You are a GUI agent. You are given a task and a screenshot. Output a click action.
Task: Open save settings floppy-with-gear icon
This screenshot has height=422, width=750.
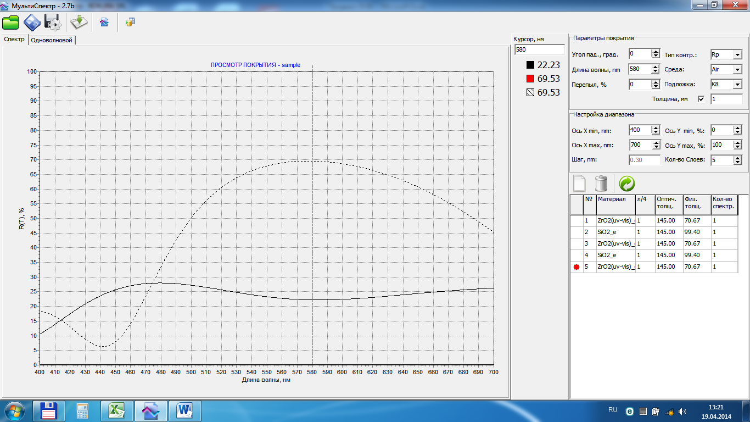pyautogui.click(x=52, y=23)
